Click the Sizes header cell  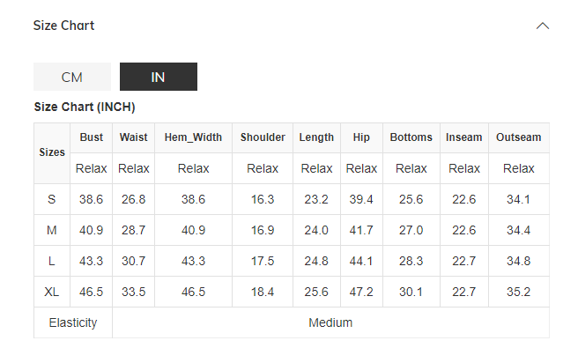pyautogui.click(x=52, y=152)
